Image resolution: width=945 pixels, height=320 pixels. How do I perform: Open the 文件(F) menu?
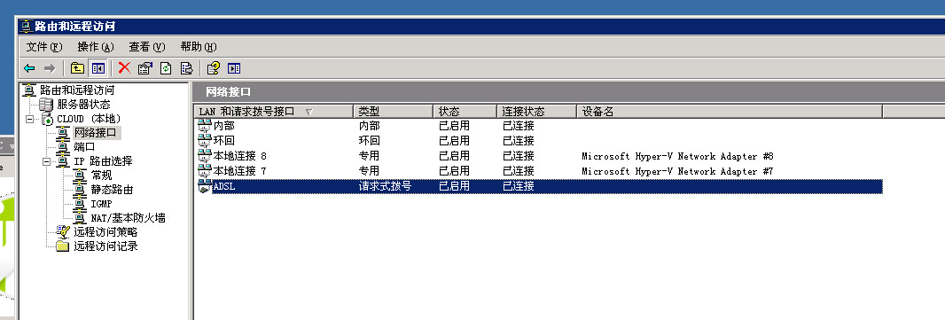(x=44, y=47)
